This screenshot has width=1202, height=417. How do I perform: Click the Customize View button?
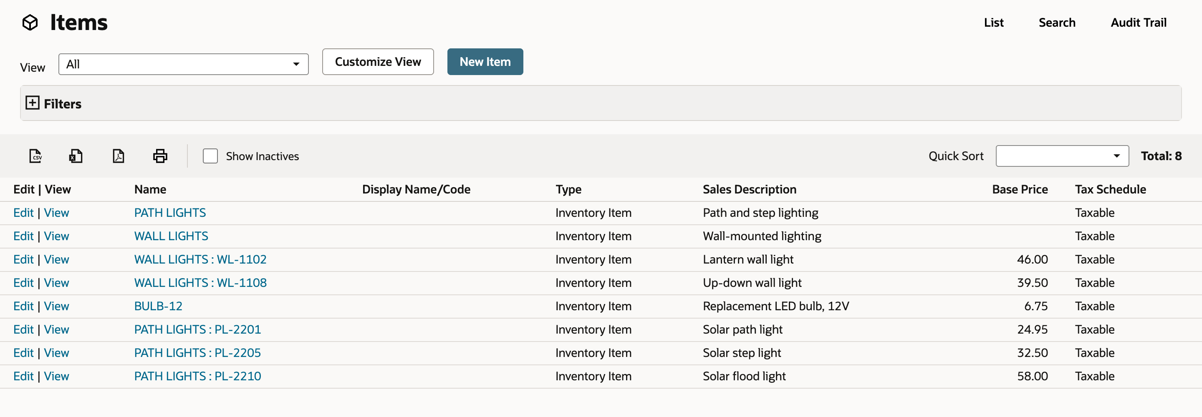pyautogui.click(x=378, y=62)
